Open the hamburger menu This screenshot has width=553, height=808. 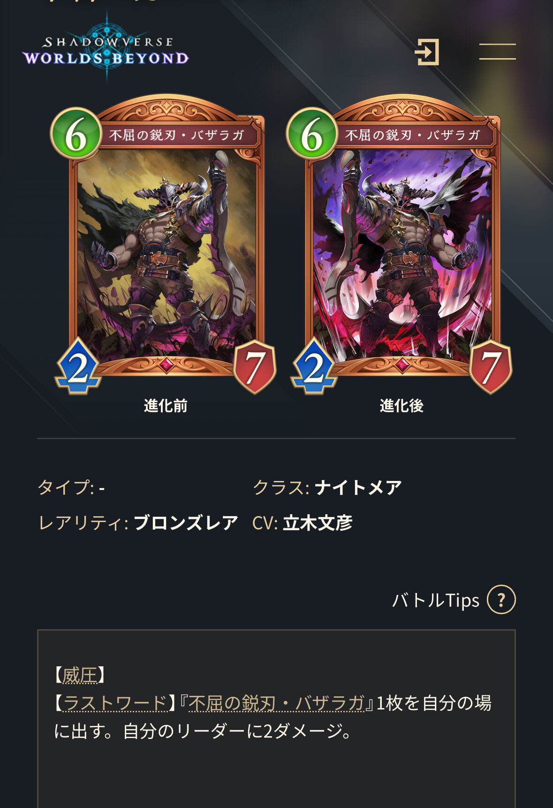point(497,52)
